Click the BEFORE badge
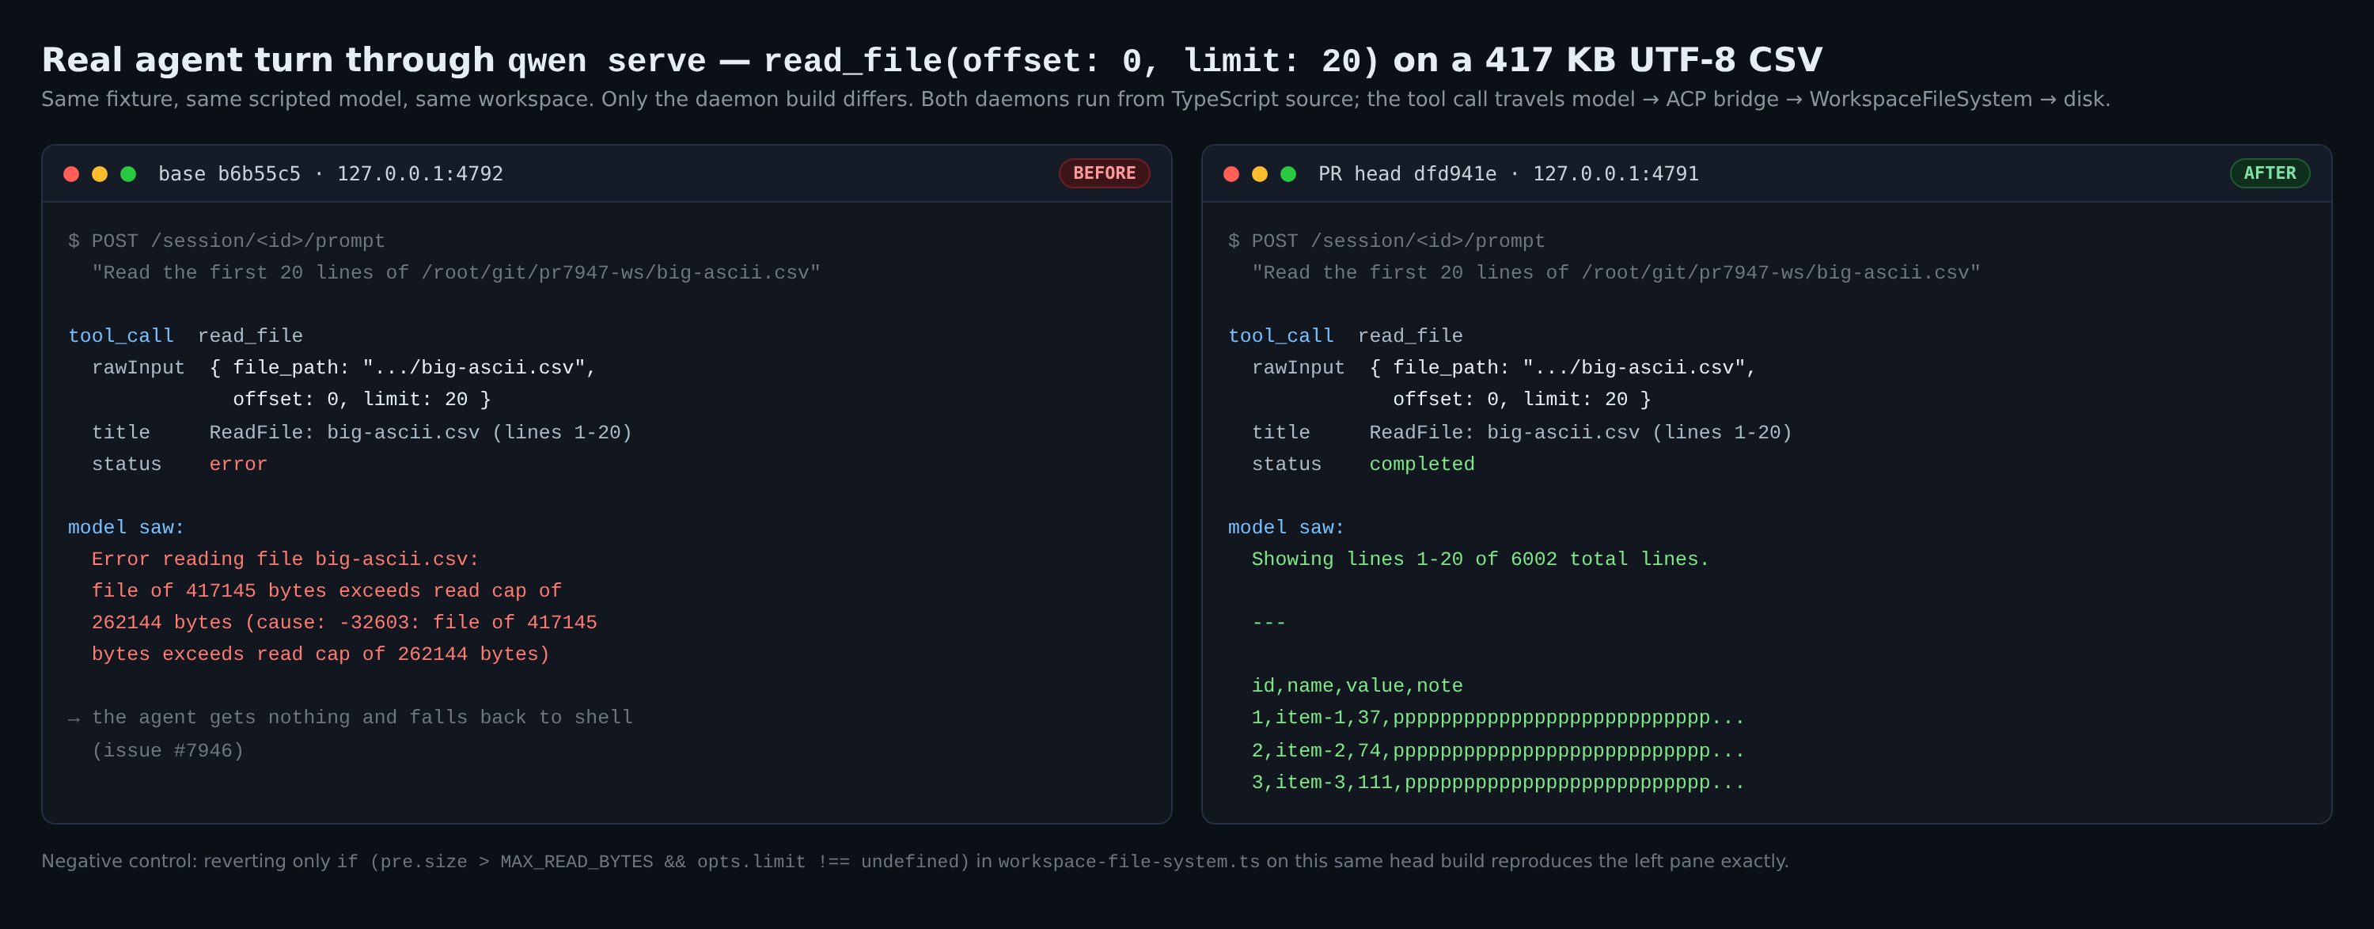The height and width of the screenshot is (929, 2374). point(1103,173)
